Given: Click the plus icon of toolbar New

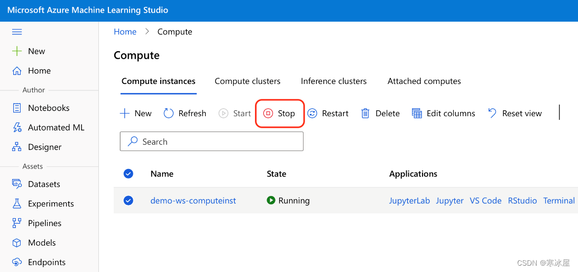Looking at the screenshot, I should tap(125, 114).
